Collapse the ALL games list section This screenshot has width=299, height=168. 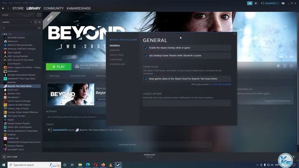(x=2, y=34)
